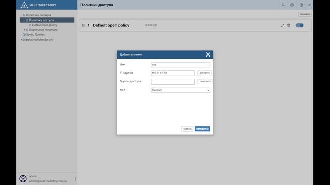Image resolution: width=330 pixels, height=185 pixels.
Task: Delete Default open policy with trash icon
Action: [x=289, y=25]
